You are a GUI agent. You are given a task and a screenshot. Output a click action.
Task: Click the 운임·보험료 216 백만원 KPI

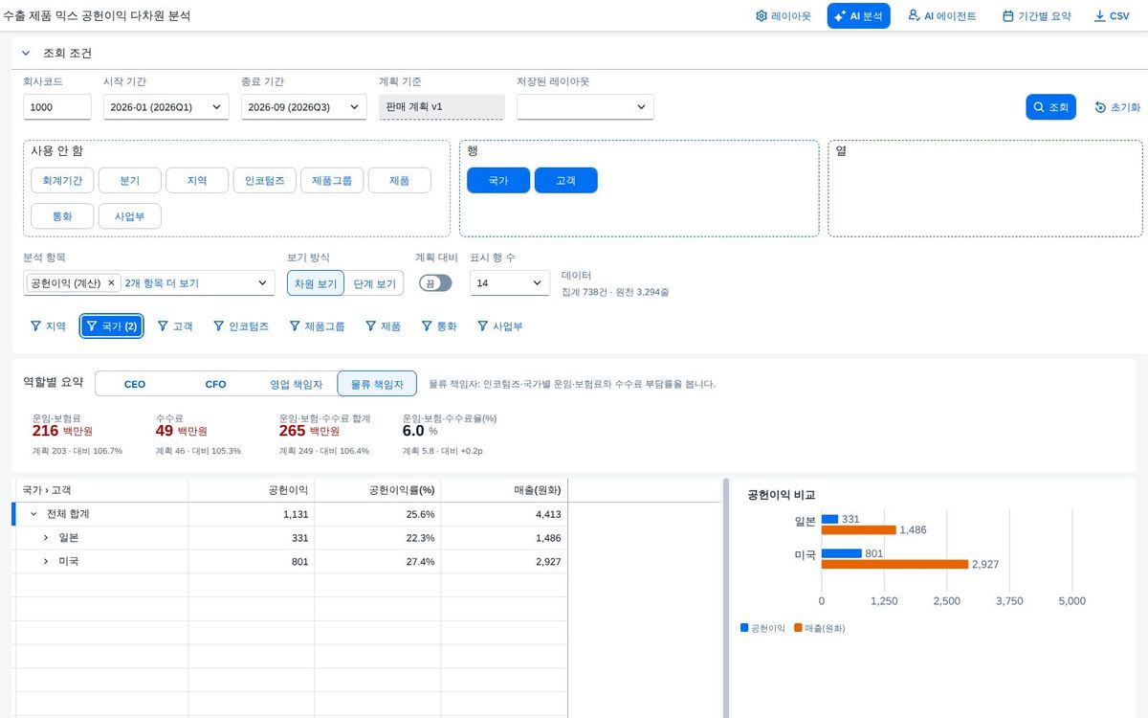pos(77,435)
